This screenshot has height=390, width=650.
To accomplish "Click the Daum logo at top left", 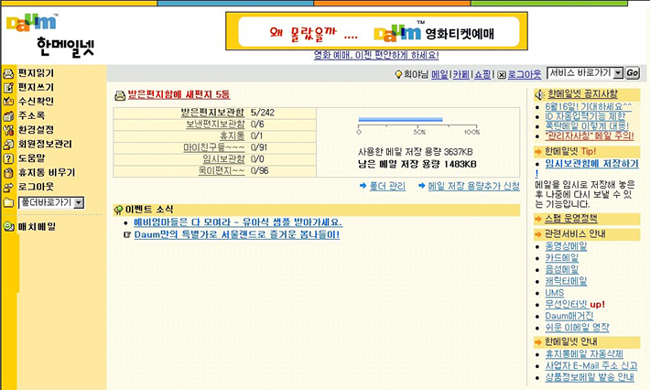I will [32, 23].
